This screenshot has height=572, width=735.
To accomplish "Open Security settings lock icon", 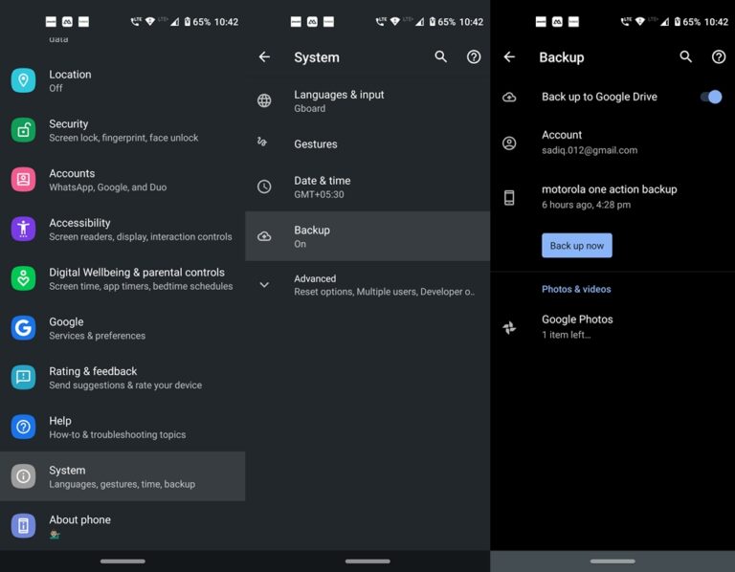I will [23, 130].
